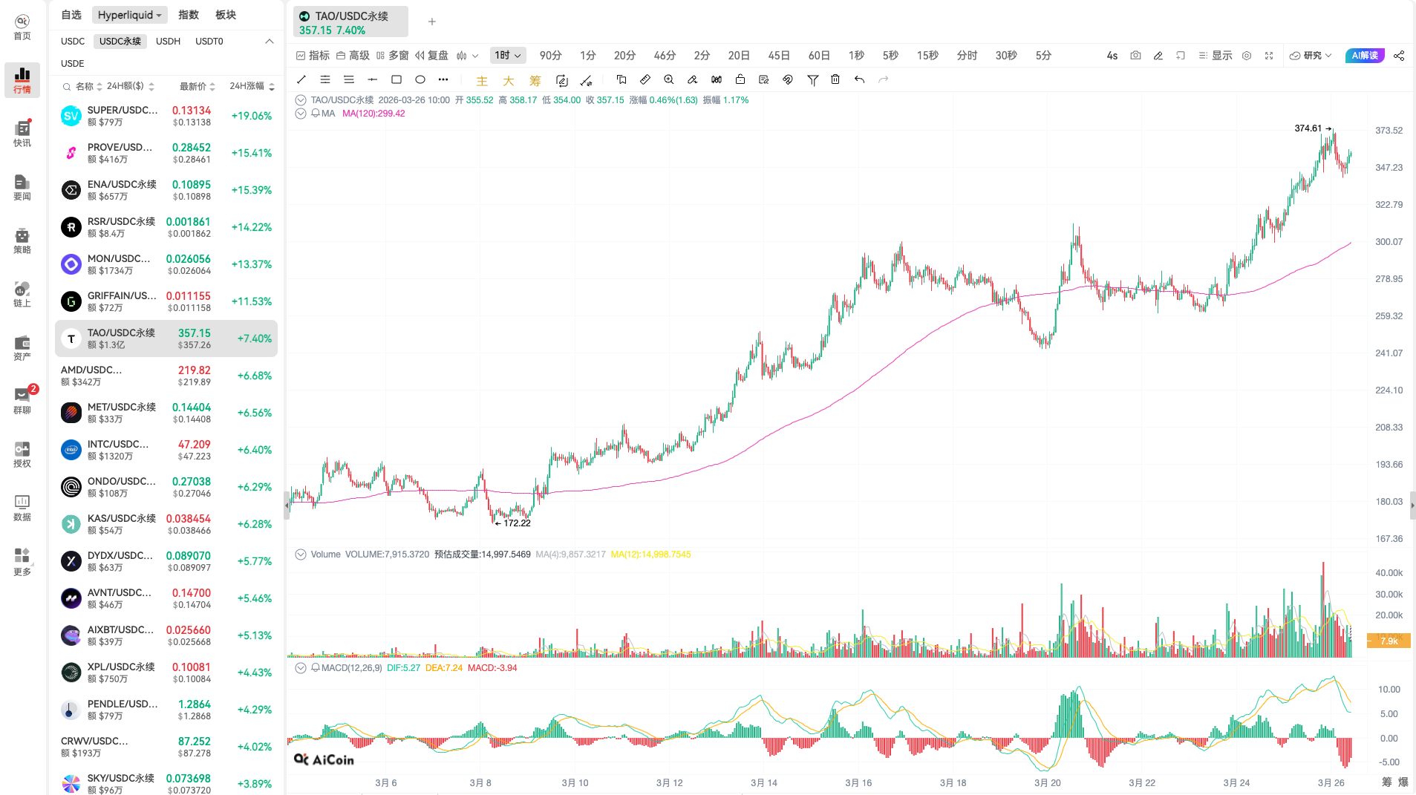Toggle the Volume indicator visibility

[301, 554]
